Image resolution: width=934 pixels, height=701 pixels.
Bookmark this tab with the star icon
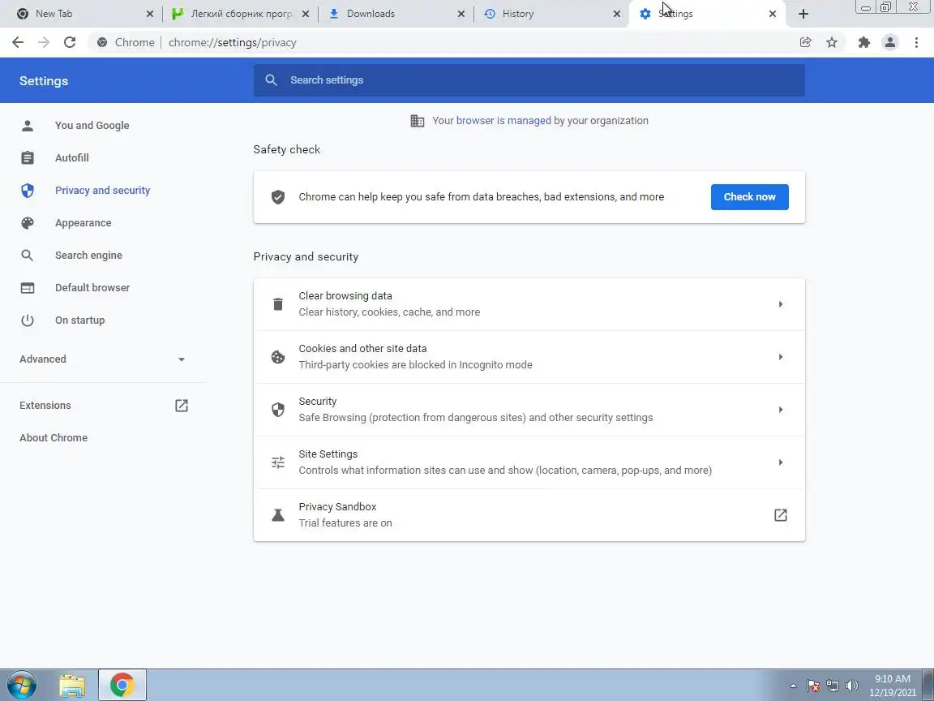(x=832, y=42)
